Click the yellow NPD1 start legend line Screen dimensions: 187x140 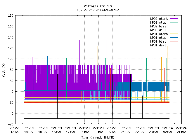[x=174, y=34]
